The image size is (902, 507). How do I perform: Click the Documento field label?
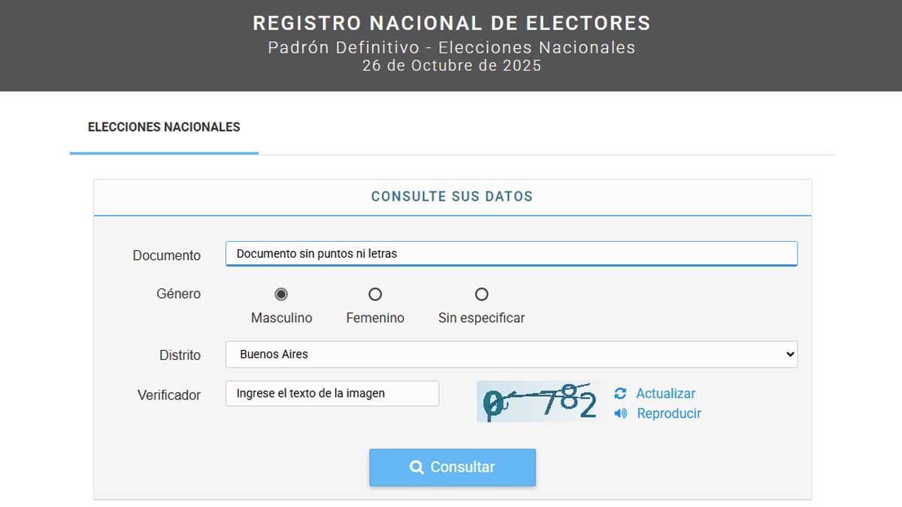click(x=167, y=255)
